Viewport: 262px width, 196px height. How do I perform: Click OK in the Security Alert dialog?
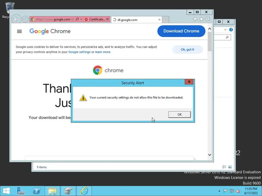179,115
